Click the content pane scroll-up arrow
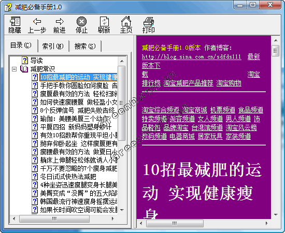This screenshot has width=285, height=233. click(x=276, y=40)
